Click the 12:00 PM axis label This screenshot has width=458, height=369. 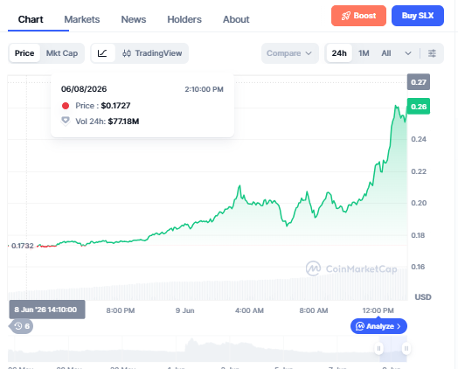tap(378, 310)
